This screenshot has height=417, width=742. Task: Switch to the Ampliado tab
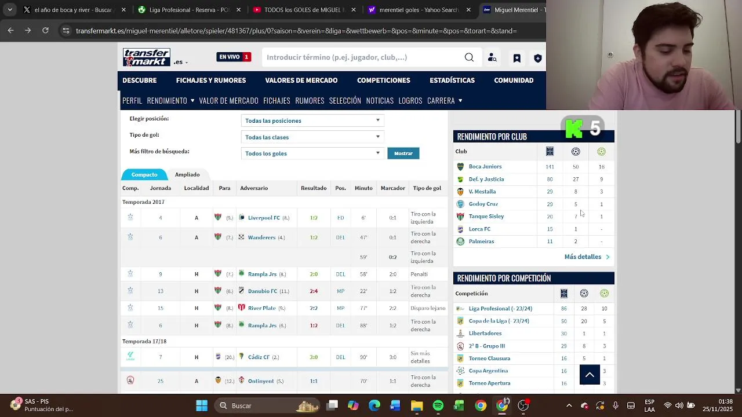pyautogui.click(x=187, y=174)
